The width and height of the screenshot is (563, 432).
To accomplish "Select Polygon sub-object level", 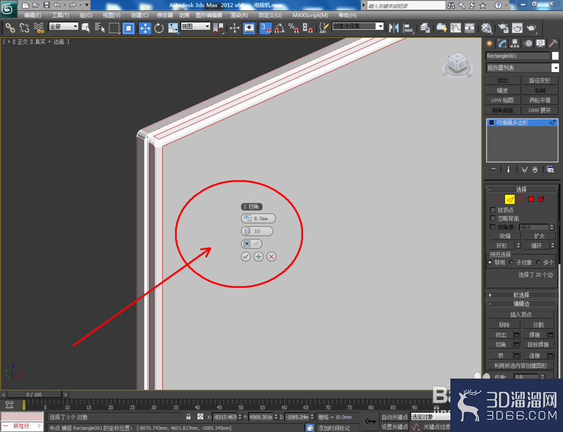I will tap(531, 199).
